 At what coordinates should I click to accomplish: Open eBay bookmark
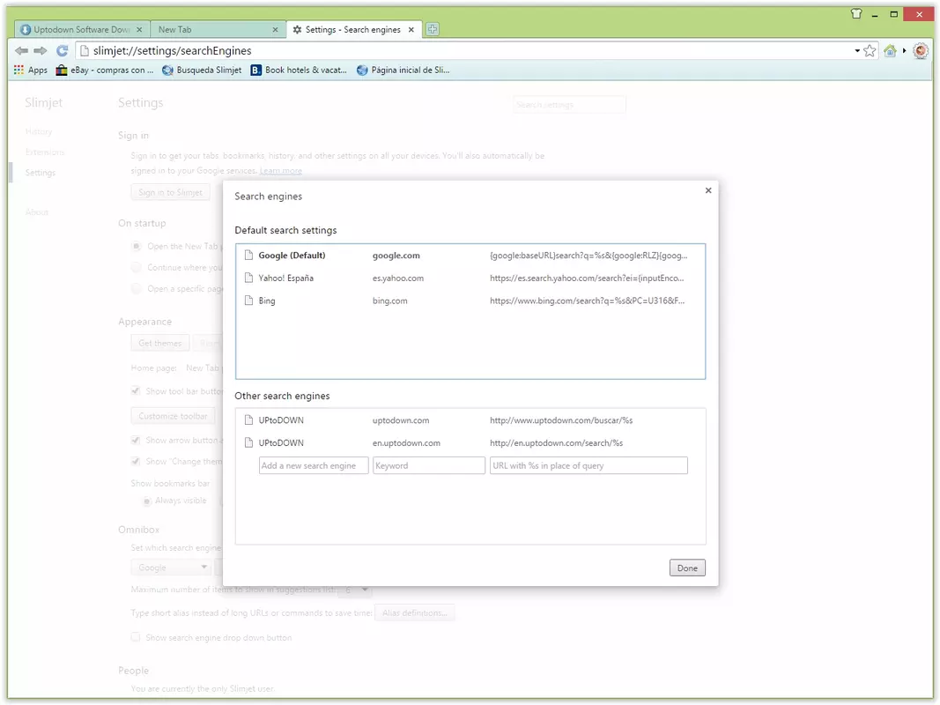[104, 70]
